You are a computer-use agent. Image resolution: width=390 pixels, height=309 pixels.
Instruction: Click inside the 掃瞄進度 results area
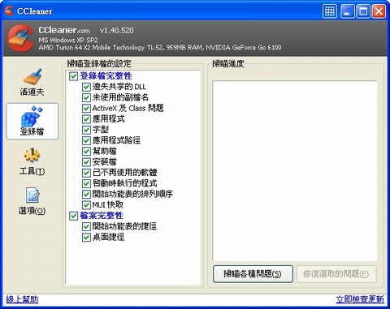click(295, 171)
